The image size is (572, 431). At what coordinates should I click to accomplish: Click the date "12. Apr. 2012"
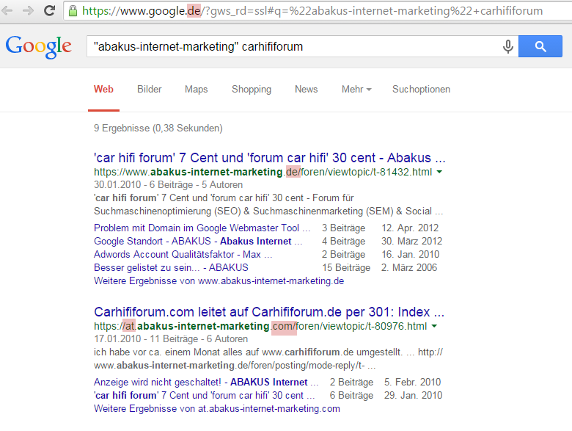(x=410, y=228)
